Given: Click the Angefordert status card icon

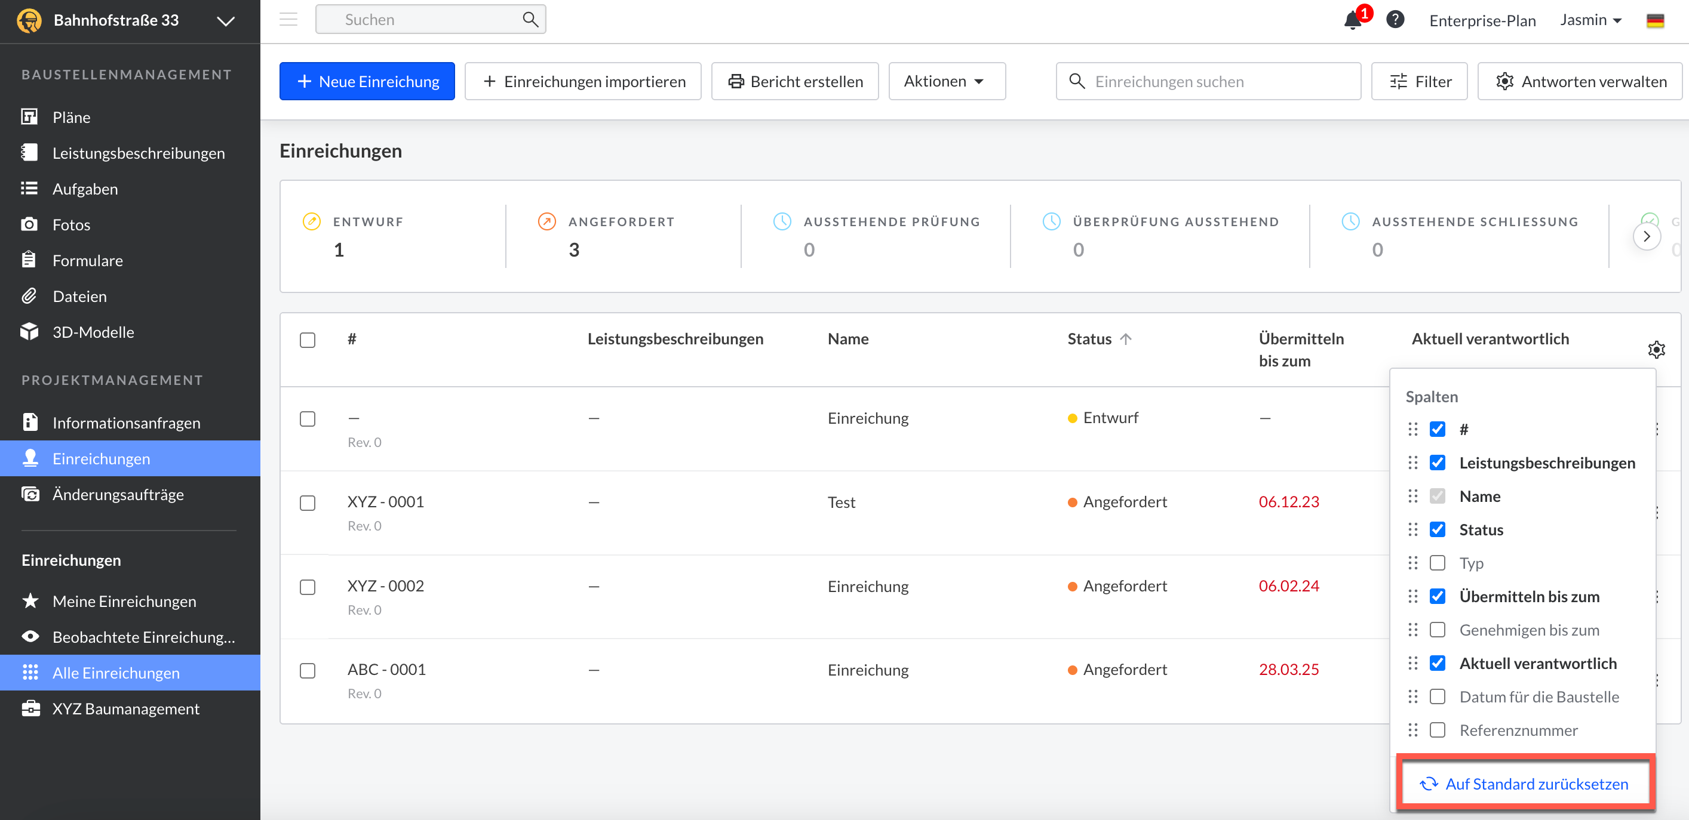Looking at the screenshot, I should (547, 221).
